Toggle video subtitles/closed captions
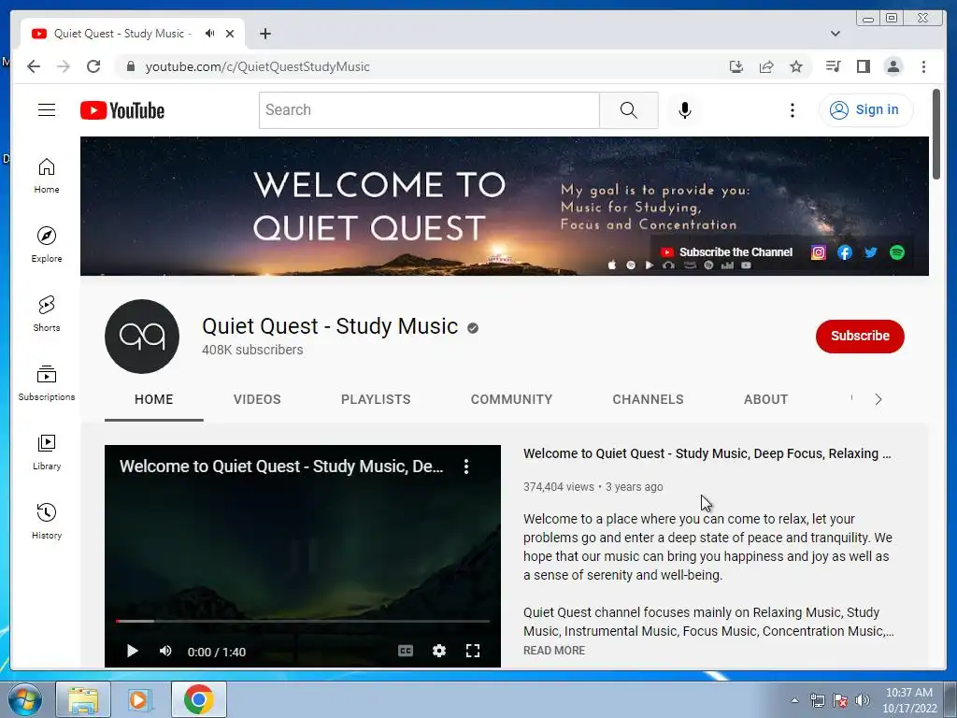This screenshot has width=957, height=718. click(x=406, y=652)
